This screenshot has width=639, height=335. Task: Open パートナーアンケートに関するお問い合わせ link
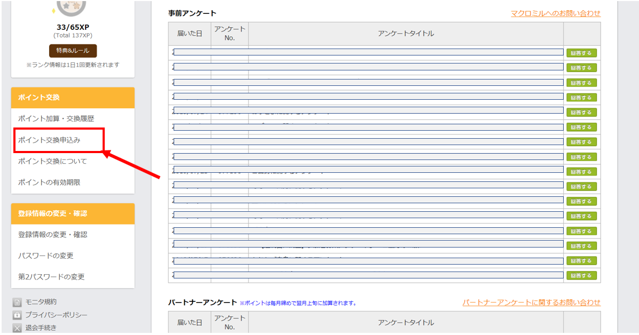click(531, 302)
